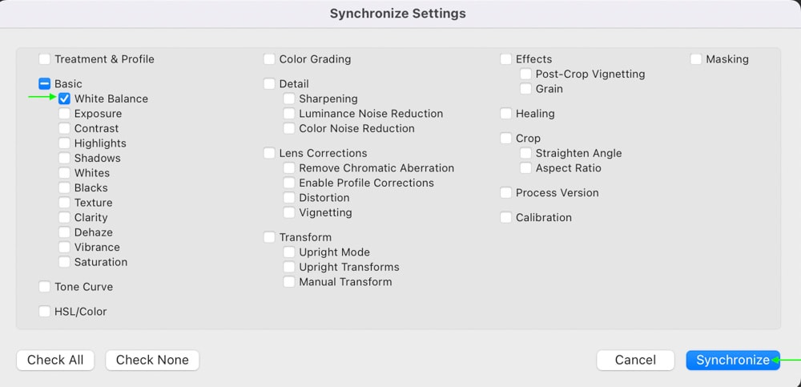Click the Check All button
801x387 pixels.
pyautogui.click(x=55, y=360)
